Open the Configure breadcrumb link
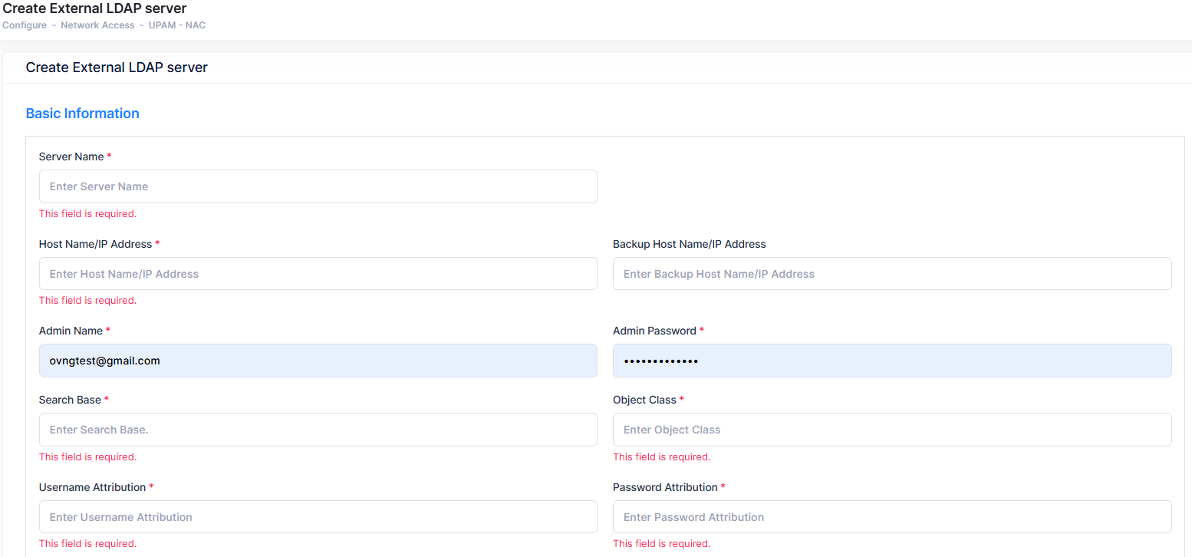This screenshot has width=1192, height=557. 25,25
